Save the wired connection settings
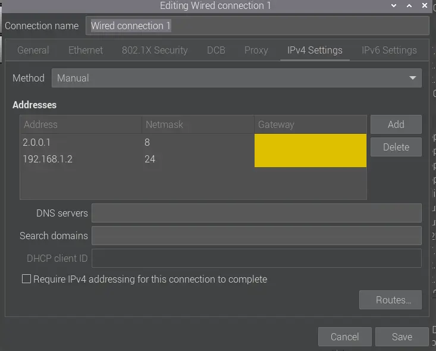Screen dimensions: 436x351 coord(402,337)
